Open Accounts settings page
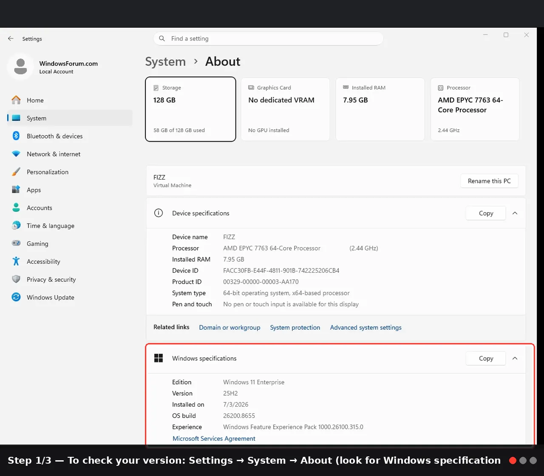544x476 pixels. pyautogui.click(x=70, y=208)
